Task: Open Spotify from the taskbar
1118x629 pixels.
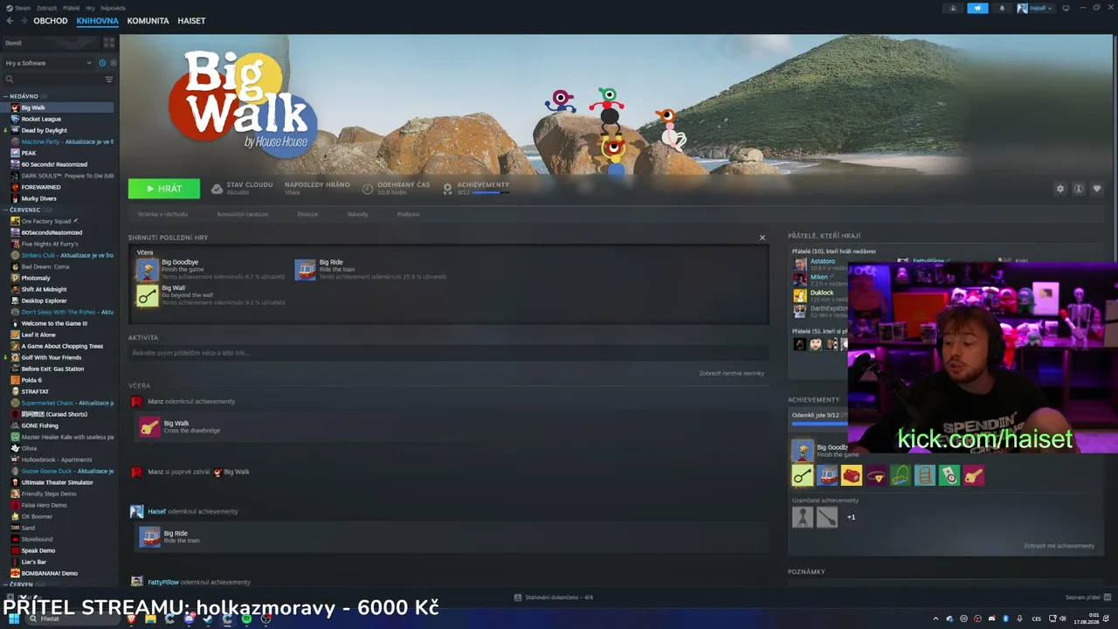Action: click(246, 619)
